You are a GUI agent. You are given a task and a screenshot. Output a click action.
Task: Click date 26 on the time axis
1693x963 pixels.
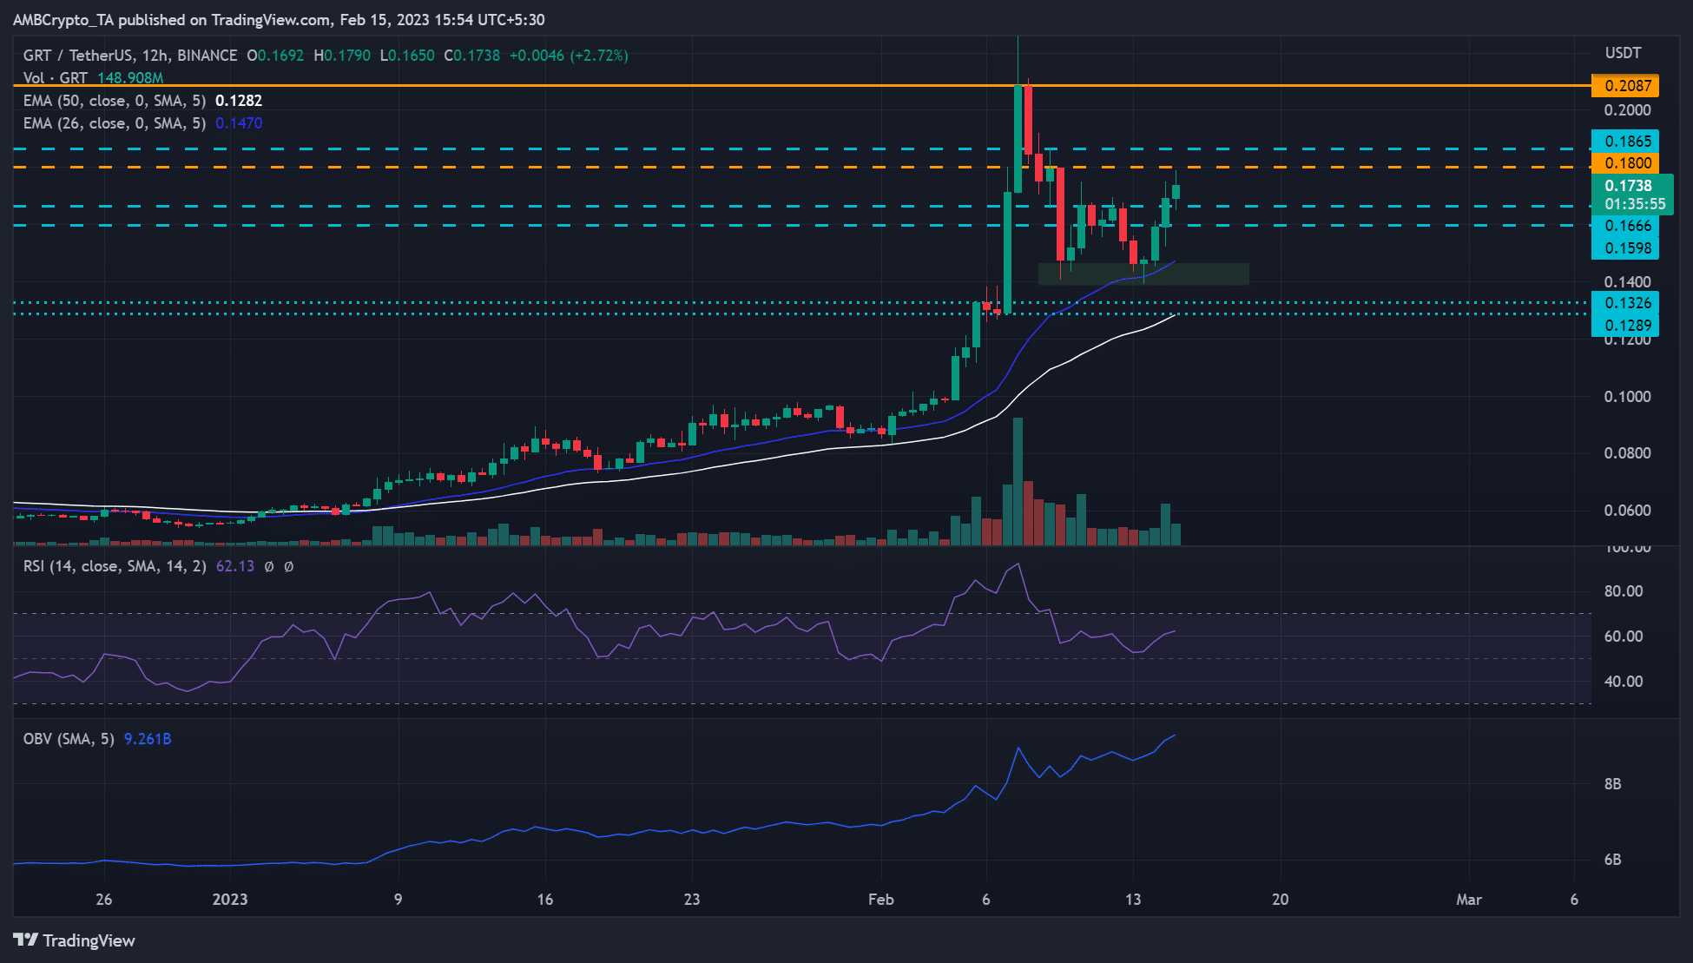[x=104, y=900]
